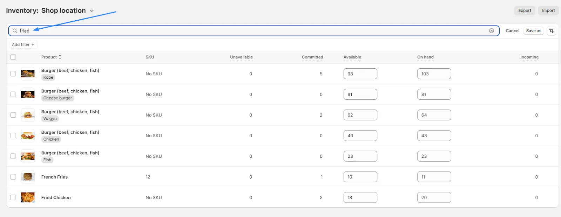561x217 pixels.
Task: Expand the Shop location dropdown
Action: (68, 10)
